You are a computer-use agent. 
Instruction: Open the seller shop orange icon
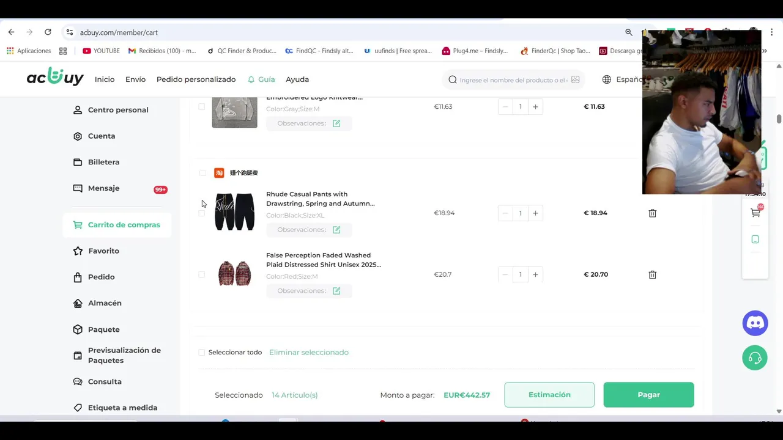pos(219,173)
